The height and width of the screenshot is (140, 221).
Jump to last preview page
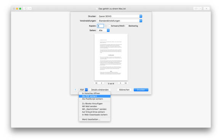pos(125,83)
